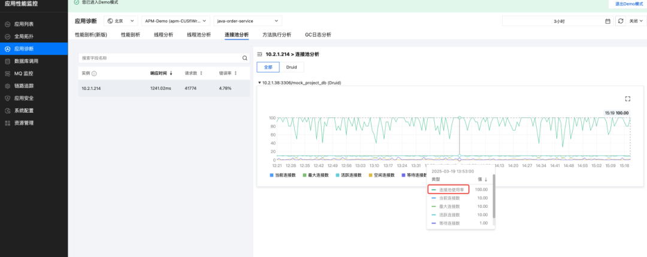Image resolution: width=647 pixels, height=257 pixels.
Task: Open the 全局拓扑 sidebar icon
Action: (7, 37)
